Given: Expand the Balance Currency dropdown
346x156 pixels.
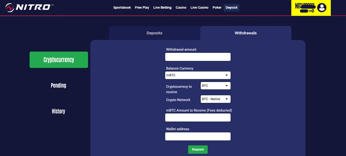Looking at the screenshot, I should coord(198,75).
